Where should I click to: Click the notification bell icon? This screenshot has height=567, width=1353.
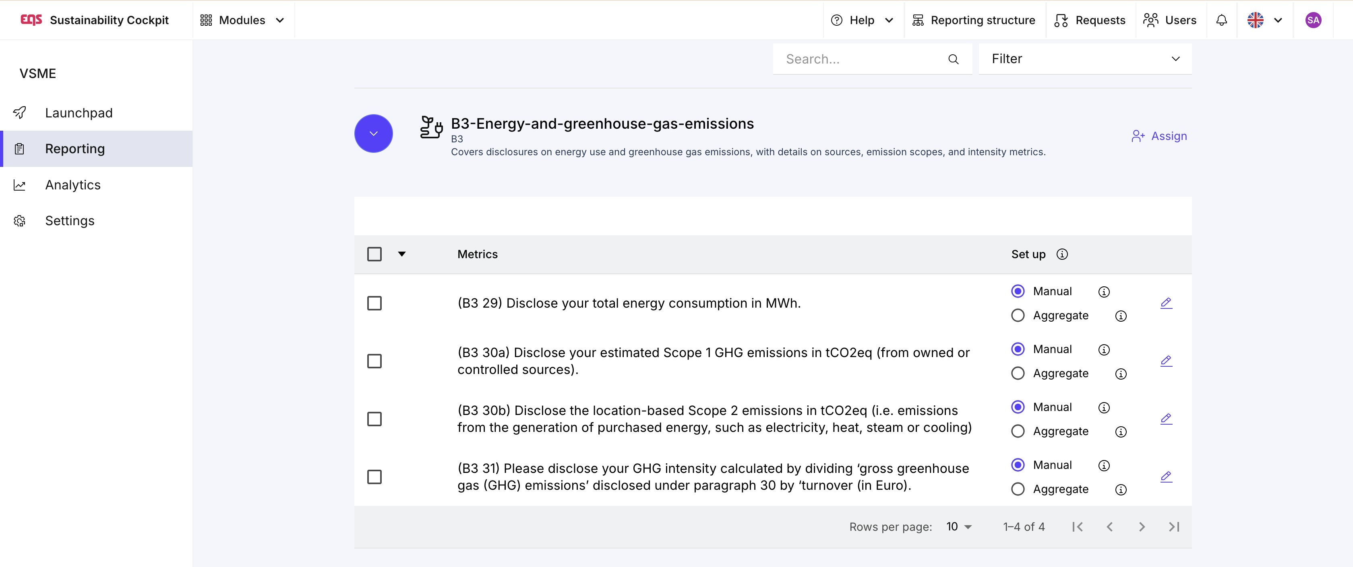(x=1222, y=20)
